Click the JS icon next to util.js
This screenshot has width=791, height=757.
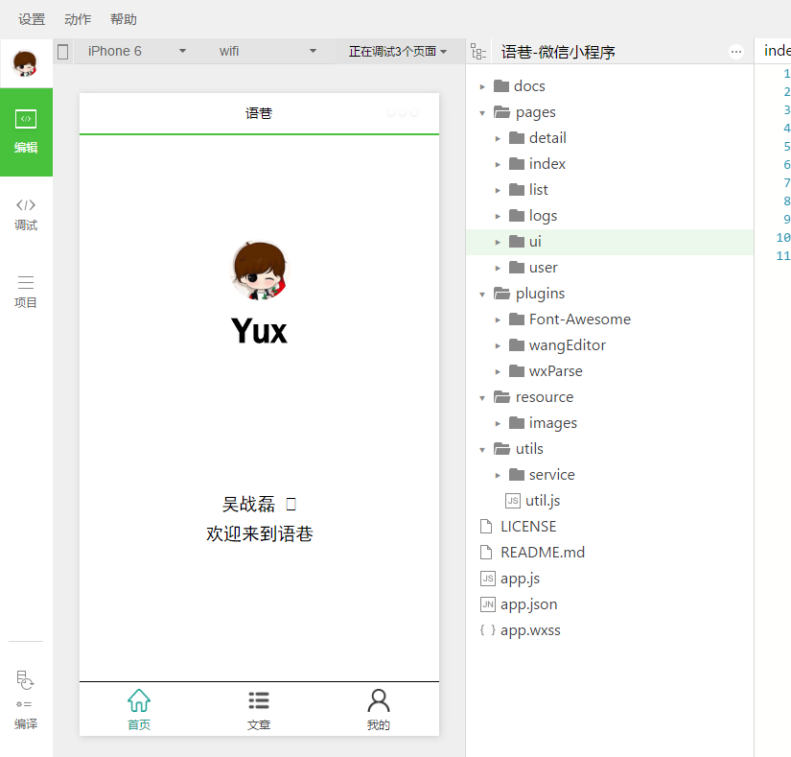click(x=513, y=501)
